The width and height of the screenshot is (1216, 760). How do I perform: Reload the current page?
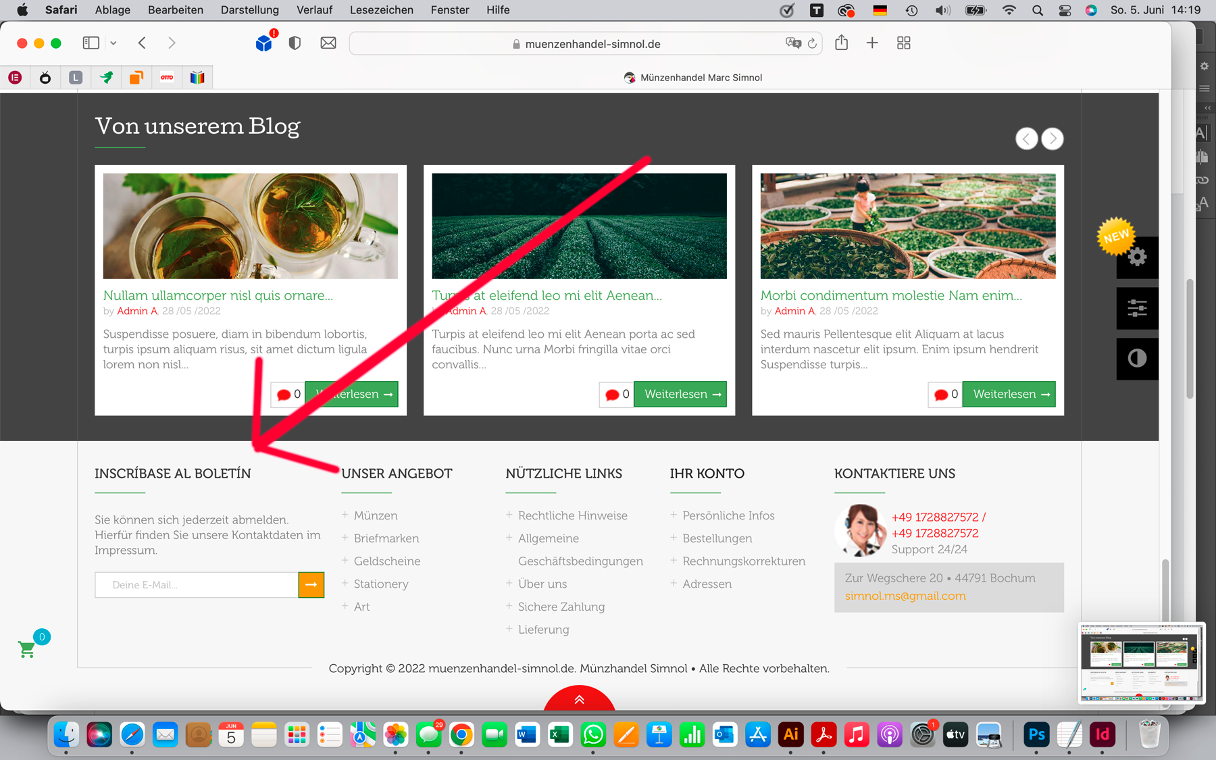812,43
